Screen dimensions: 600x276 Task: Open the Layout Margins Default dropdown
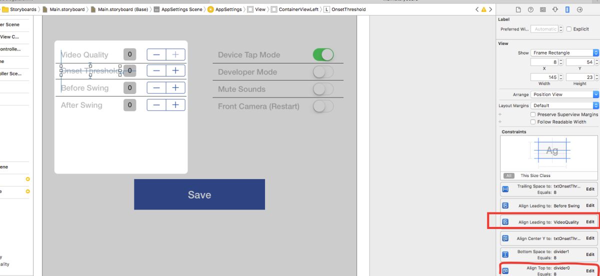pyautogui.click(x=564, y=105)
